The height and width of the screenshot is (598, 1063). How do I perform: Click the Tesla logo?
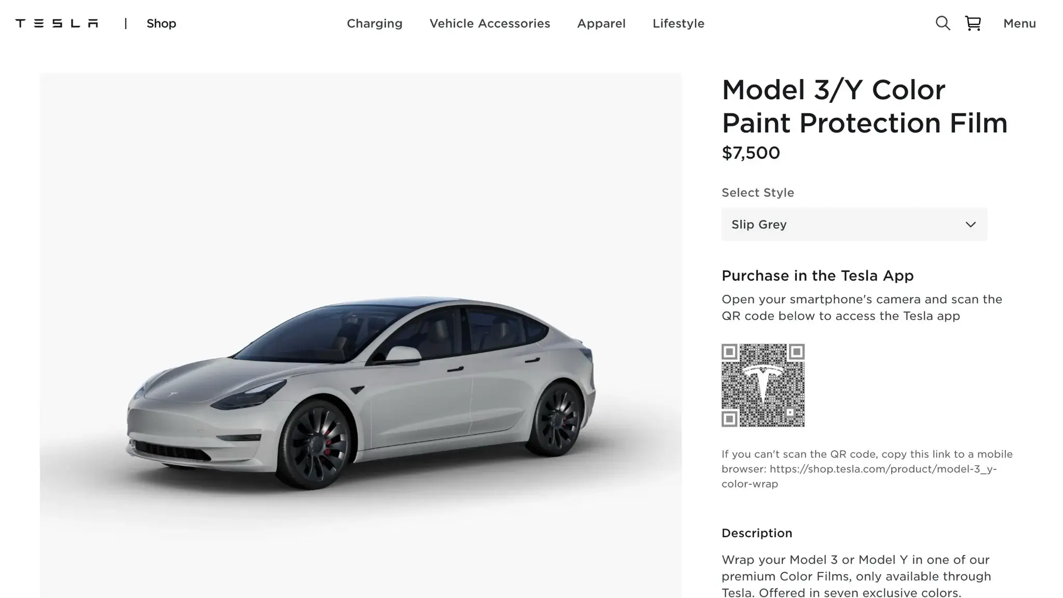click(57, 23)
